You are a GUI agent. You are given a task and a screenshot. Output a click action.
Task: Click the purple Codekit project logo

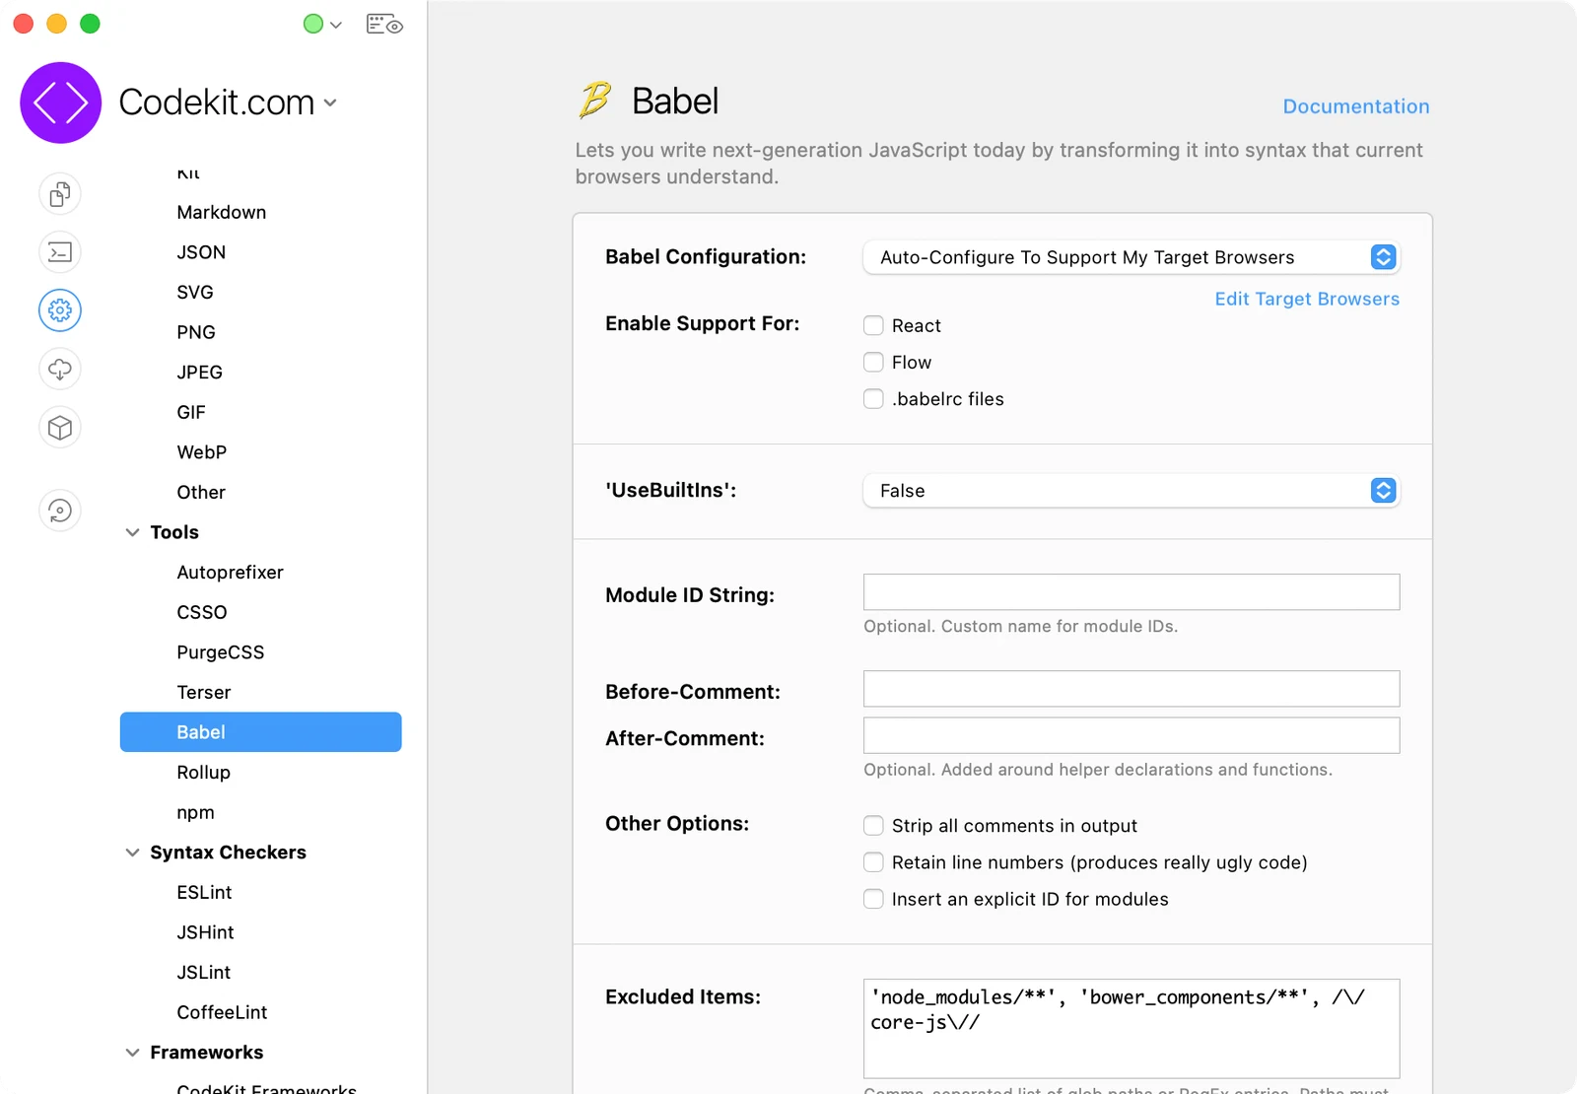[x=61, y=103]
